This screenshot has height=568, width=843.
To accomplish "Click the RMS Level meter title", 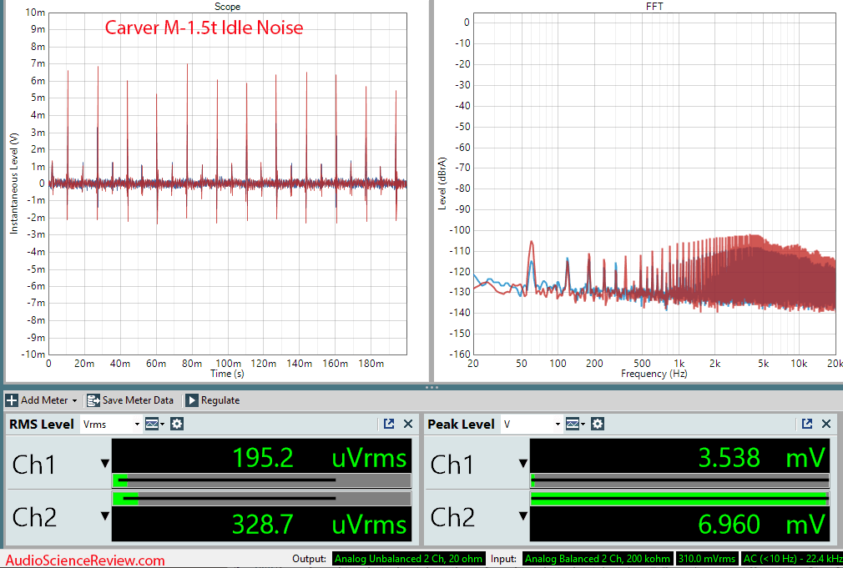I will 42,424.
